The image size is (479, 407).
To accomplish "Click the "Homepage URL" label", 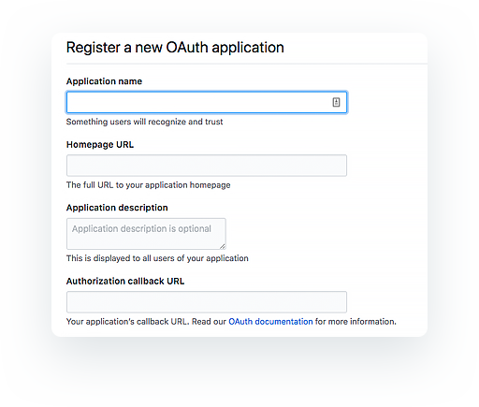I will point(100,145).
